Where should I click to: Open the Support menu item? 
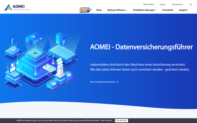click(x=183, y=10)
